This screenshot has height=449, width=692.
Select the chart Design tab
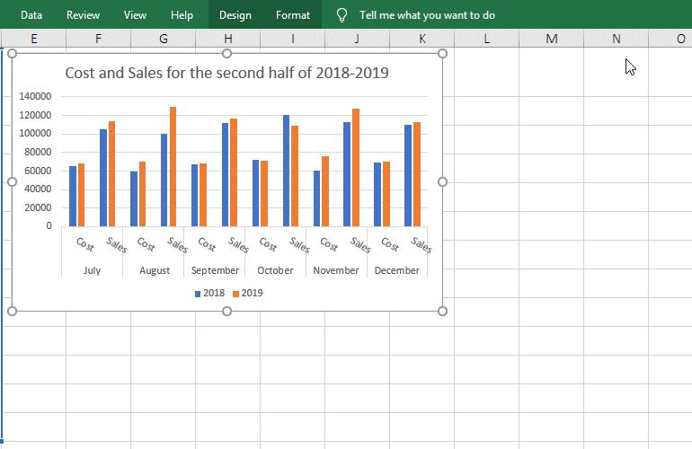click(235, 15)
